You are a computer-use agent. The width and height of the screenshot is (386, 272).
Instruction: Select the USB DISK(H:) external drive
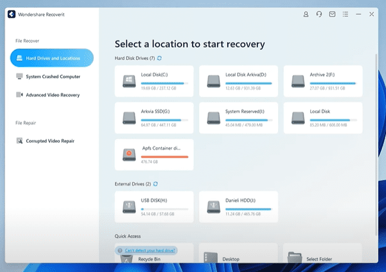tap(154, 206)
